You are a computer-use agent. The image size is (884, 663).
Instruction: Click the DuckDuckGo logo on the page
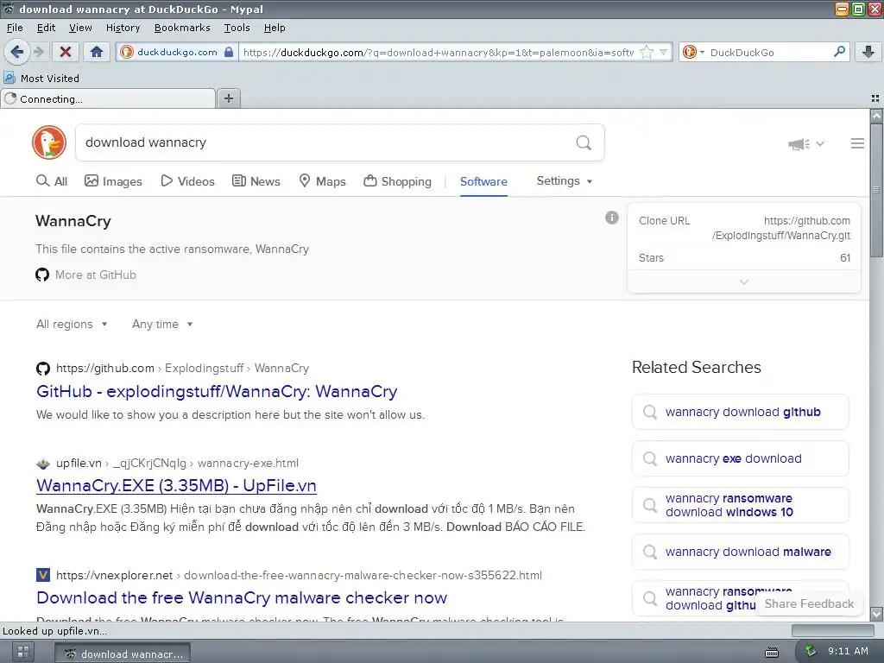[x=49, y=142]
